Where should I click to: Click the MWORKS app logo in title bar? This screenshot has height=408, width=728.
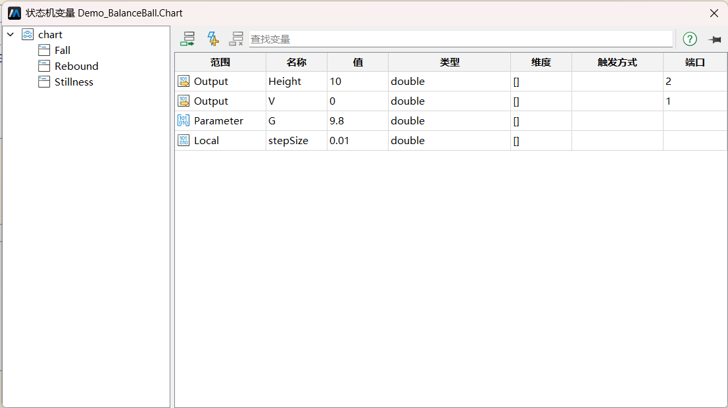[x=14, y=13]
